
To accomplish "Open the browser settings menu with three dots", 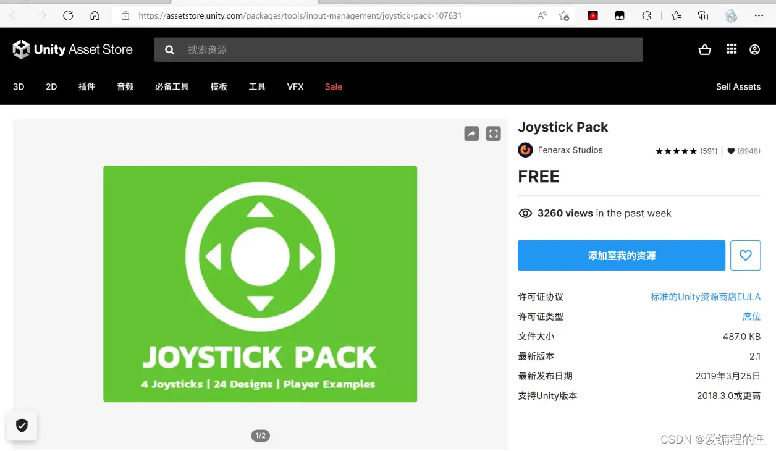I will (x=759, y=15).
